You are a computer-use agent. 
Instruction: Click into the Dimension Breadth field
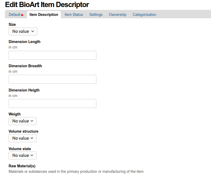(52, 79)
